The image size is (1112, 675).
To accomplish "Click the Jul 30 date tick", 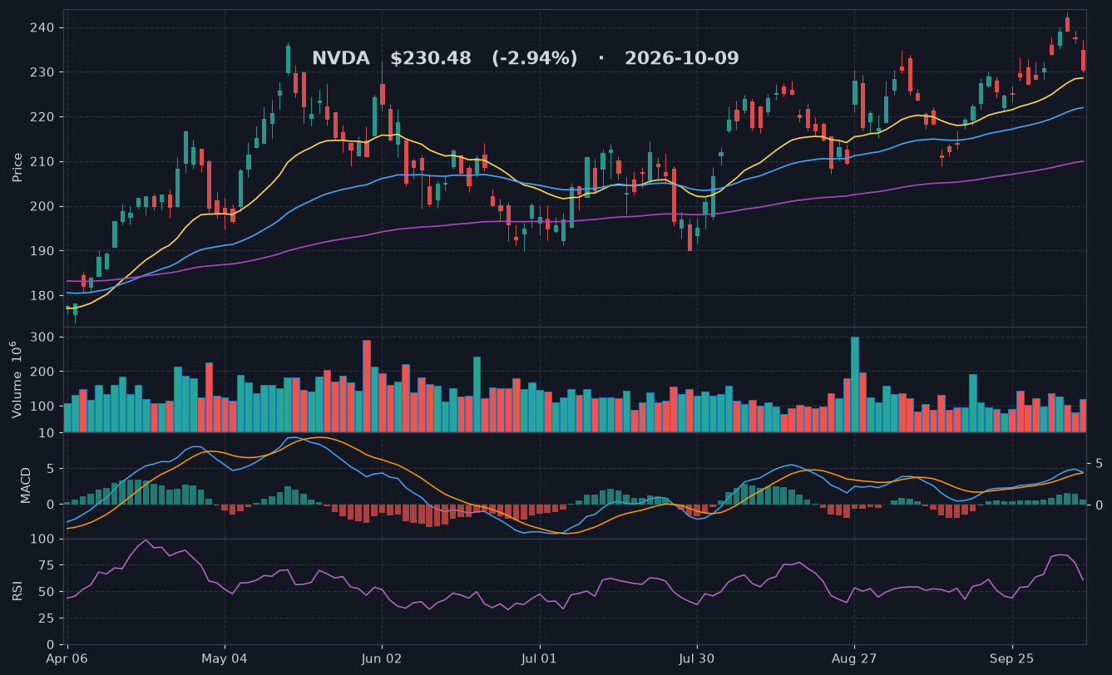I will [x=697, y=658].
